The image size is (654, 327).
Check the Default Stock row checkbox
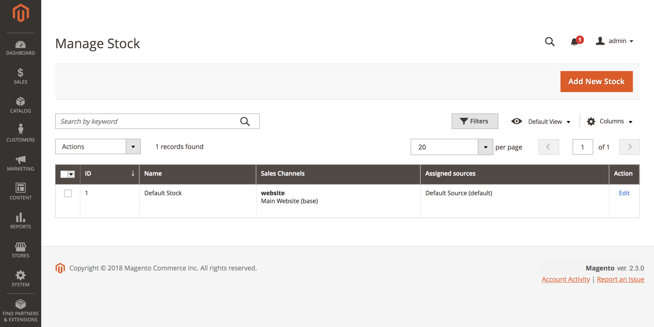[x=68, y=193]
